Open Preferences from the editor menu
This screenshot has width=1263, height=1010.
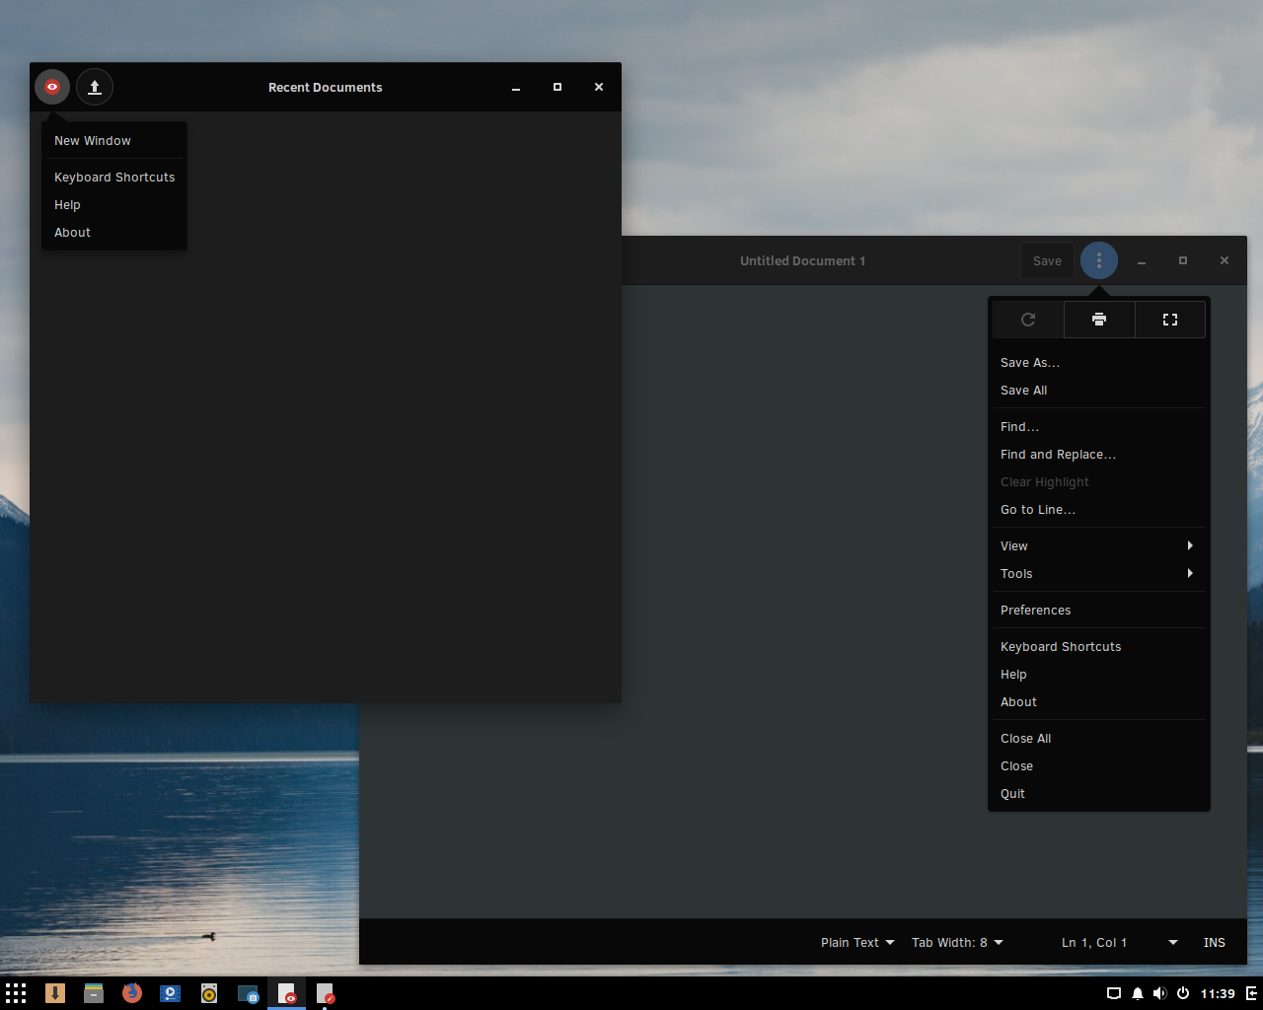(x=1099, y=611)
